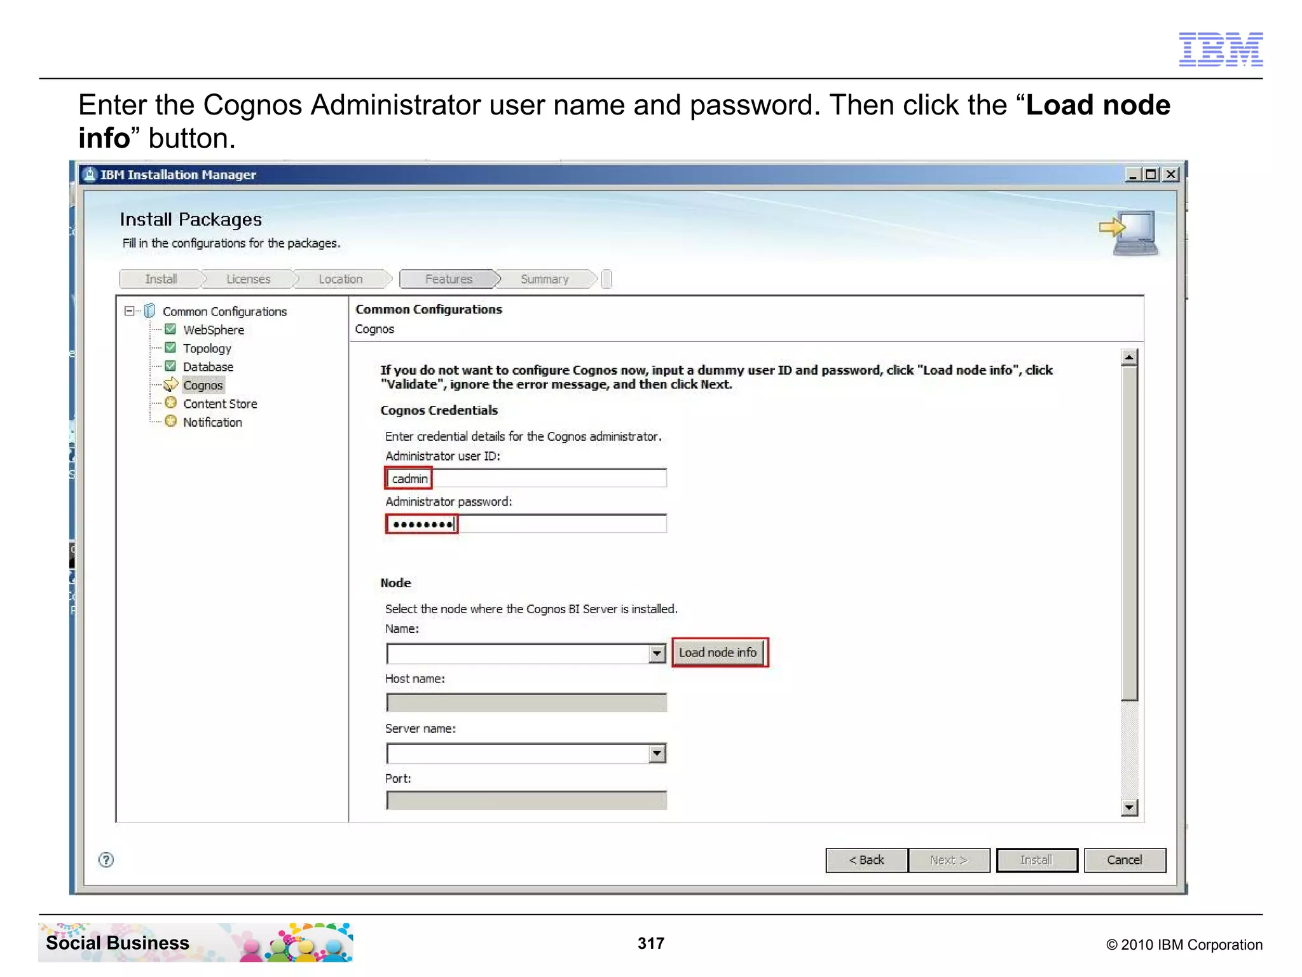Click the Administrator password field
Viewport: 1302px width, 977px height.
click(x=526, y=524)
